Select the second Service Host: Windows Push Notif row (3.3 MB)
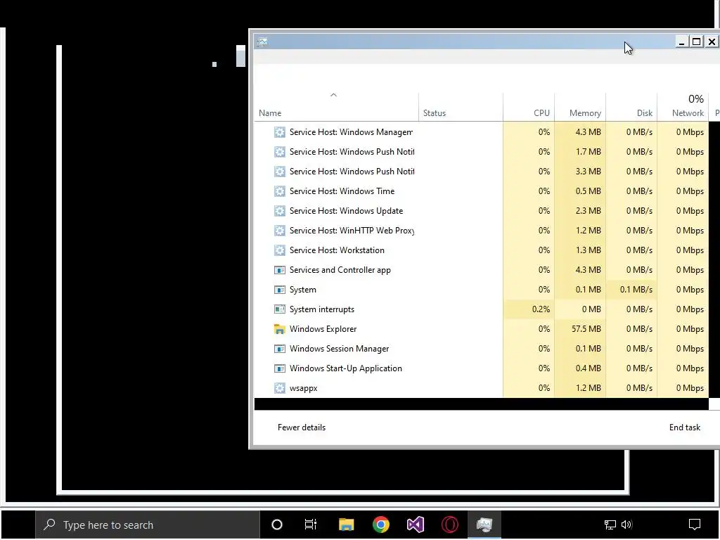720x540 pixels. click(481, 172)
